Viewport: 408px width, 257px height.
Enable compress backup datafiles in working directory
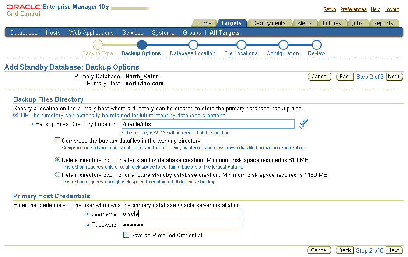coord(57,141)
